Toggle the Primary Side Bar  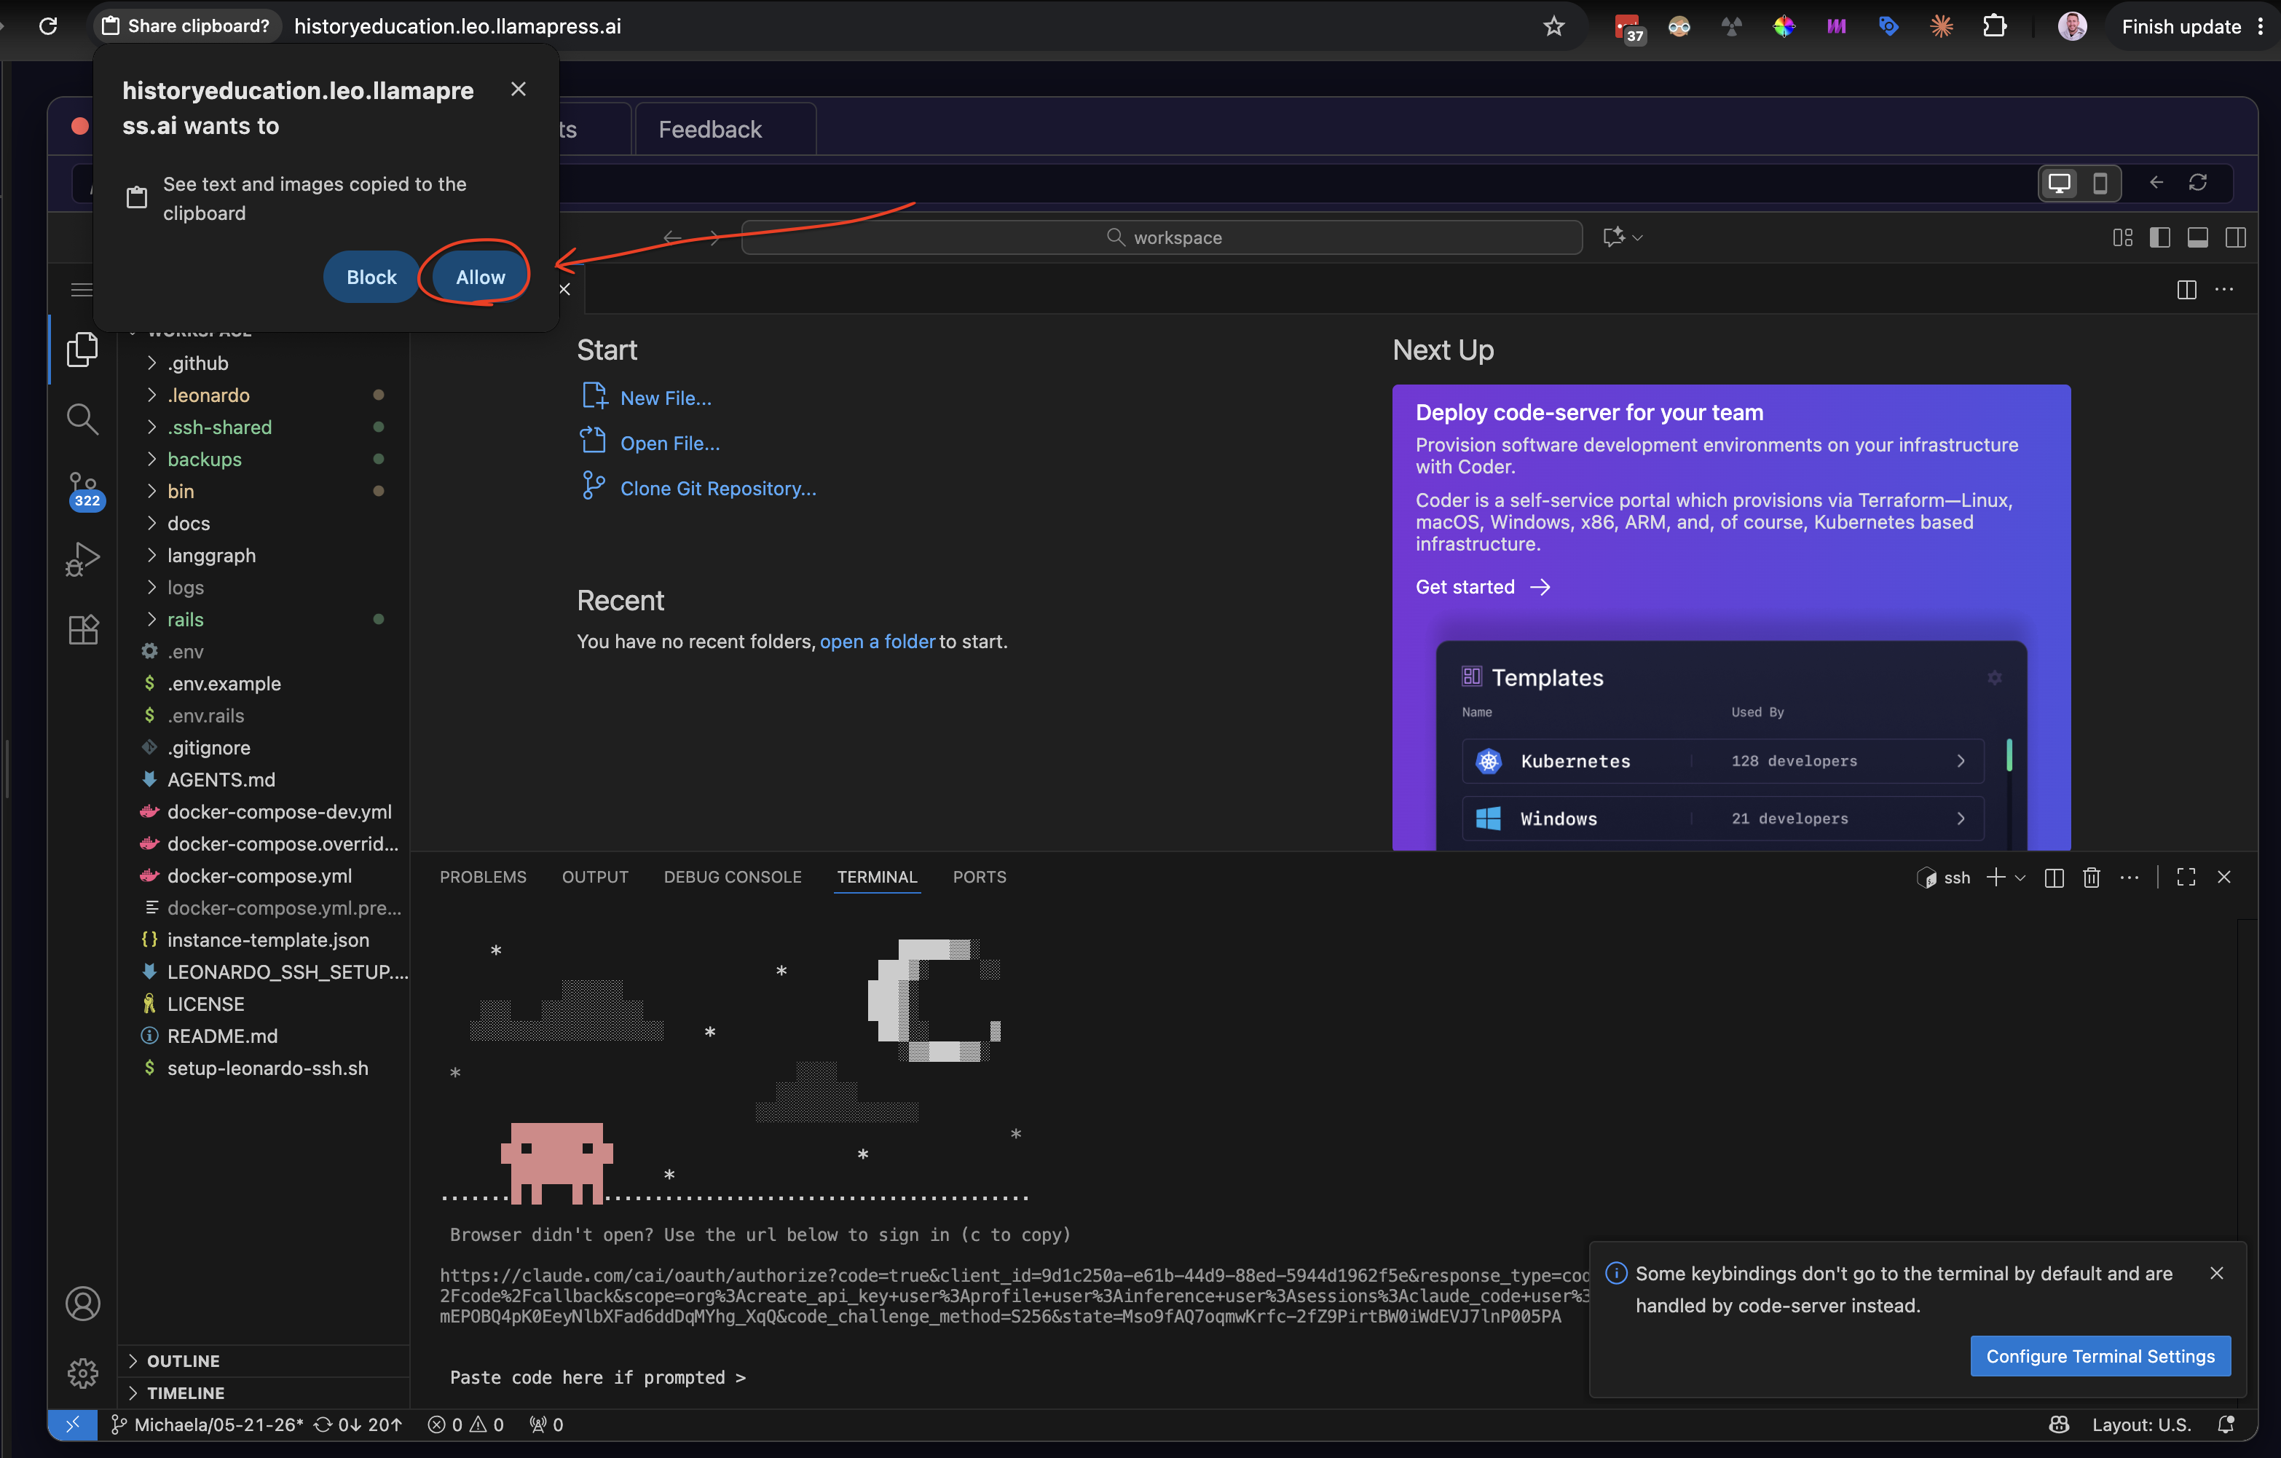(x=2160, y=237)
